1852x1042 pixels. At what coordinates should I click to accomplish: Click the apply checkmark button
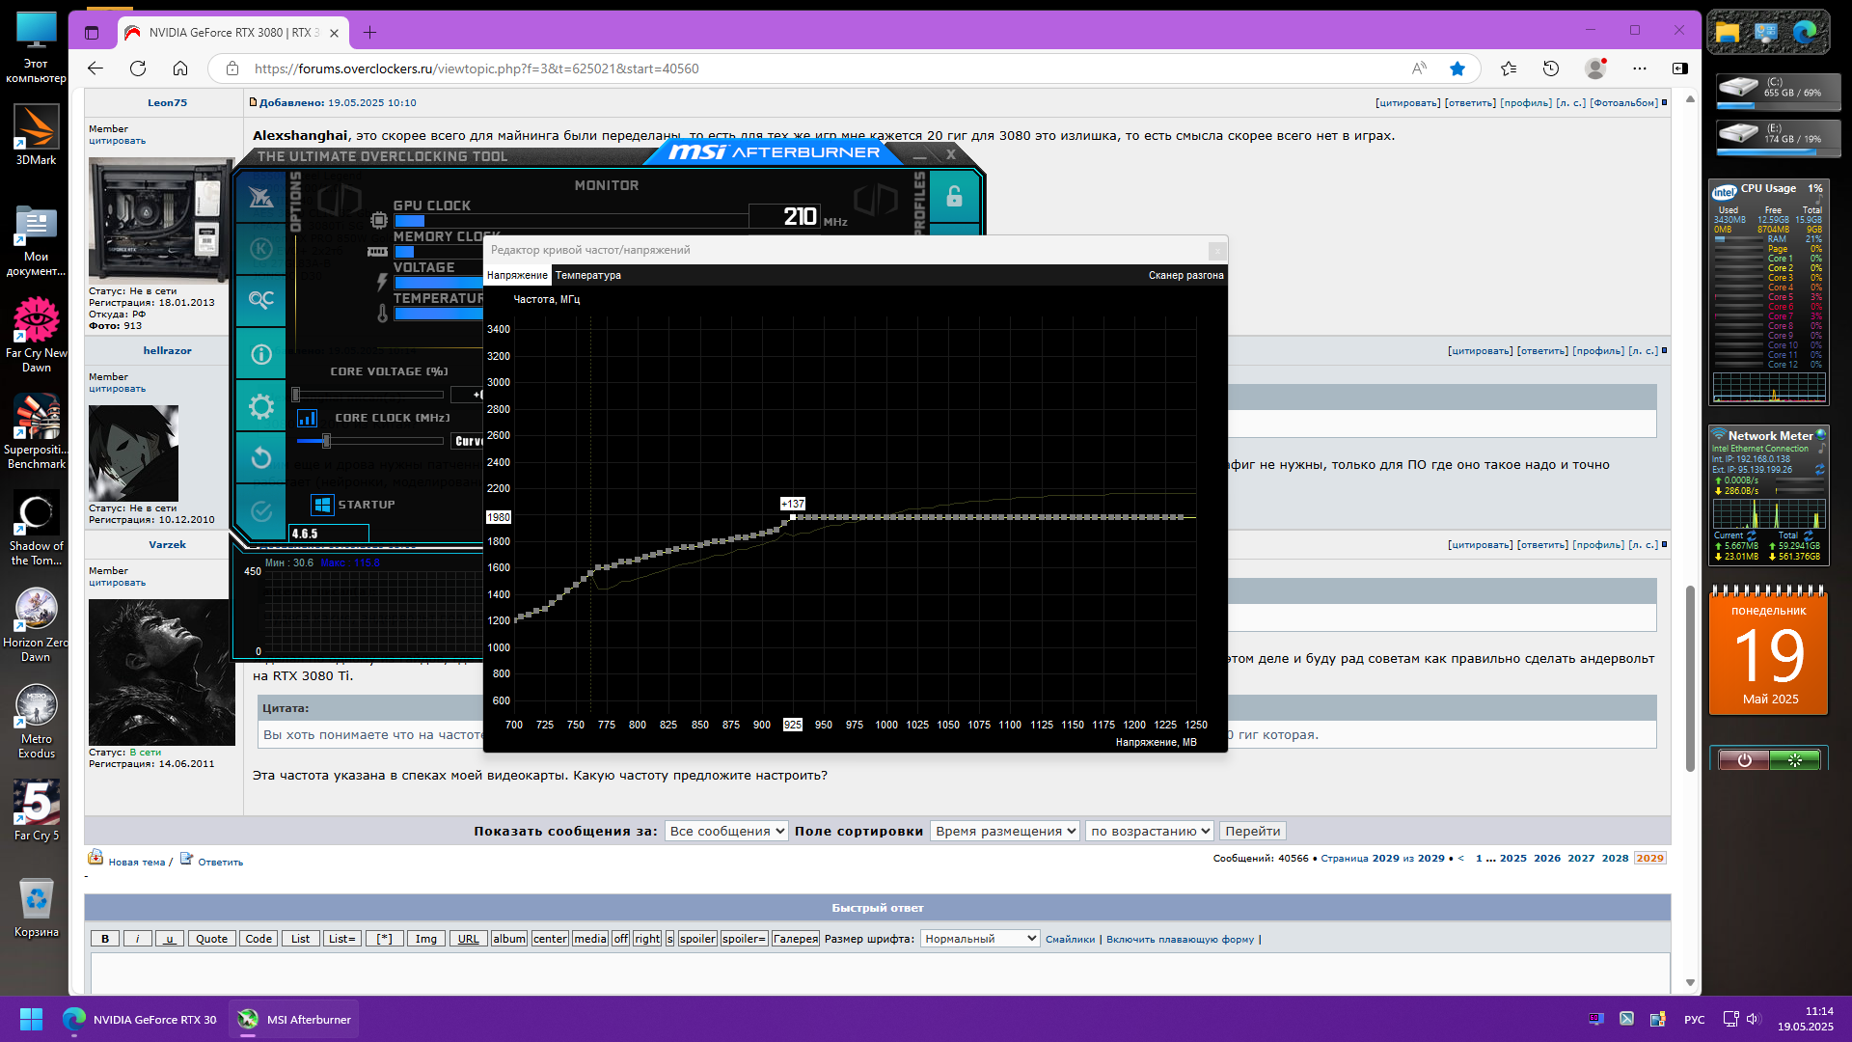[260, 510]
